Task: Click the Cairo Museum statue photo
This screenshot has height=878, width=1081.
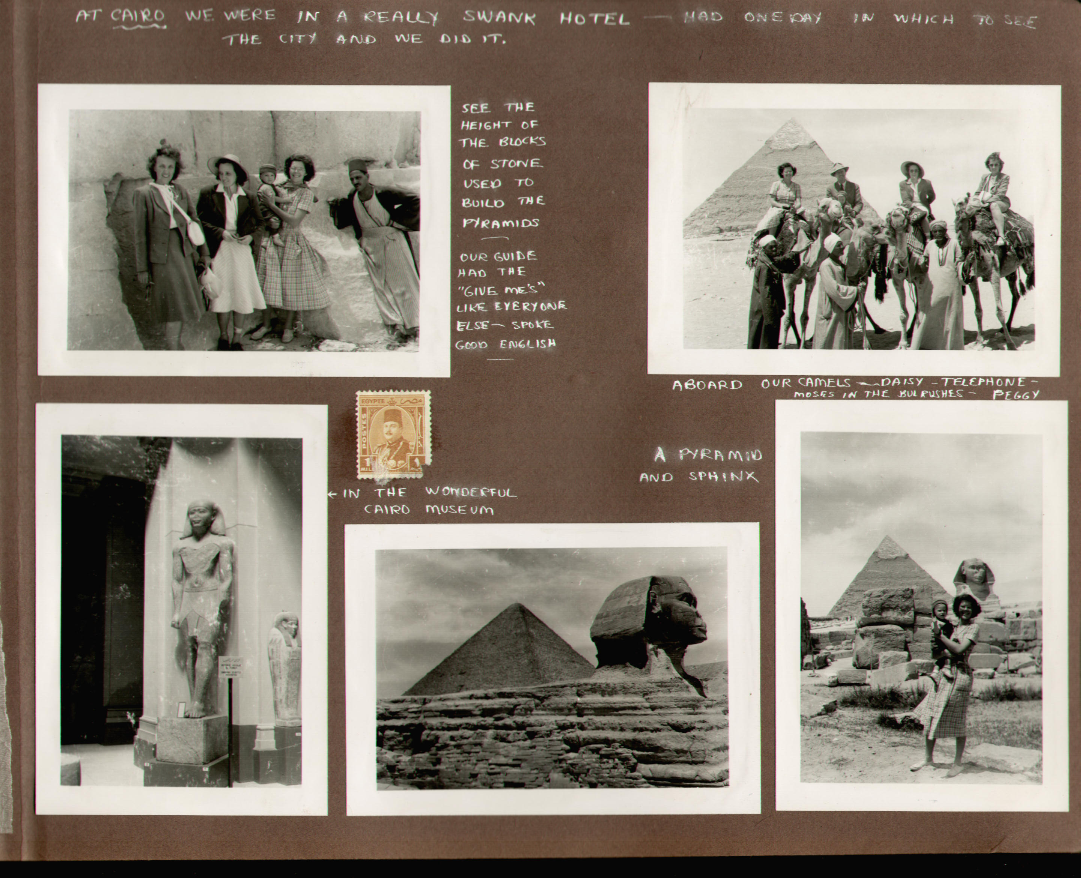Action: pyautogui.click(x=182, y=609)
